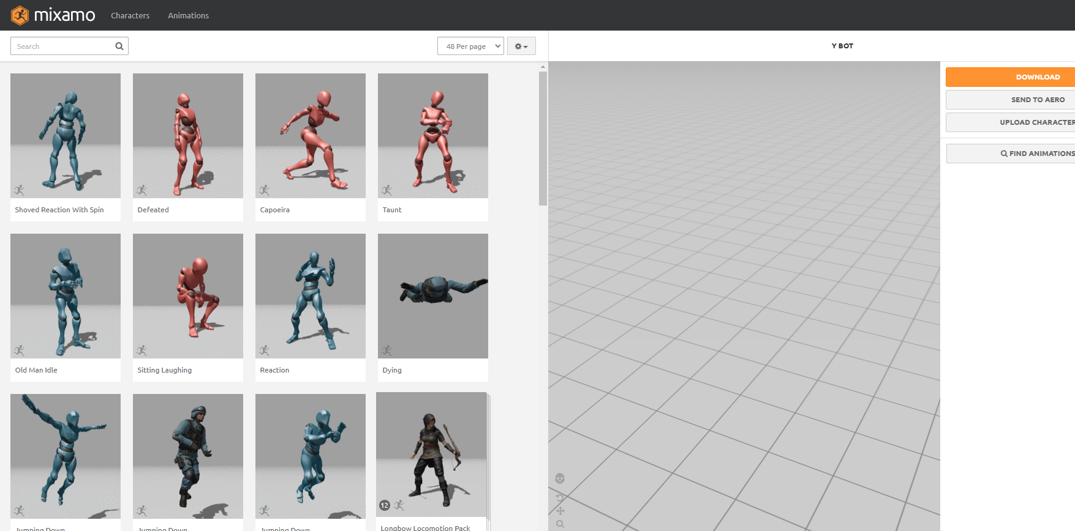The width and height of the screenshot is (1075, 531).
Task: Click the search magnifier icon
Action: point(119,46)
